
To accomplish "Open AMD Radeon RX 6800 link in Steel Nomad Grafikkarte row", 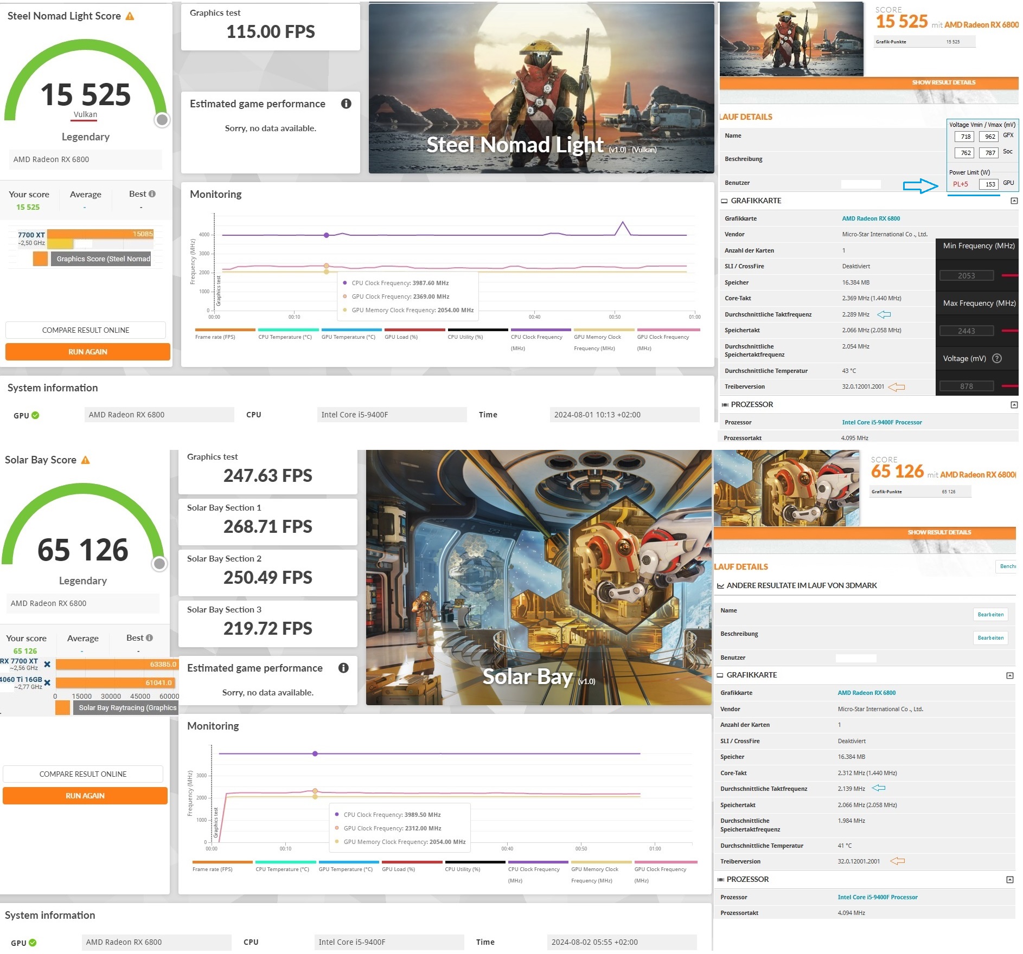I will click(871, 219).
